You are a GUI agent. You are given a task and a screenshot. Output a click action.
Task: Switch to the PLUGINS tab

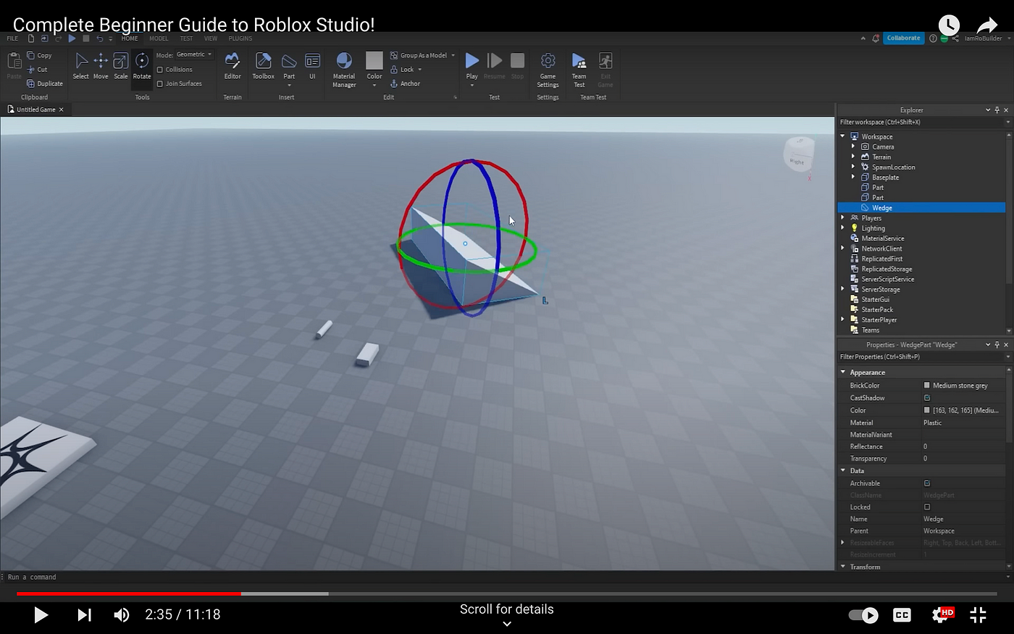click(x=240, y=38)
